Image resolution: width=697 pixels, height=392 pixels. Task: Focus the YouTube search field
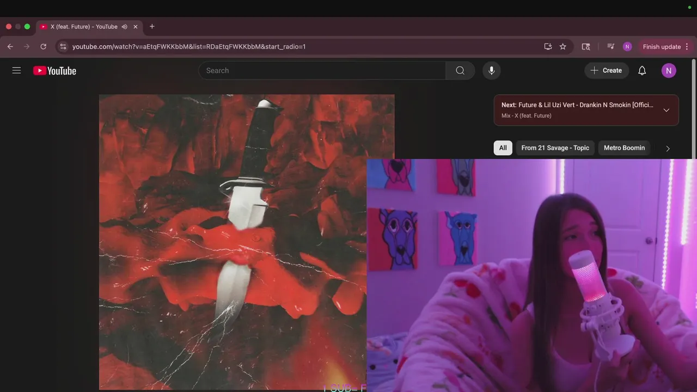[322, 70]
